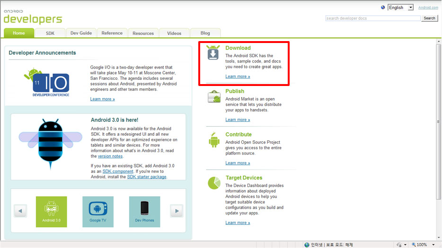Switch to the Home tab

tap(19, 33)
